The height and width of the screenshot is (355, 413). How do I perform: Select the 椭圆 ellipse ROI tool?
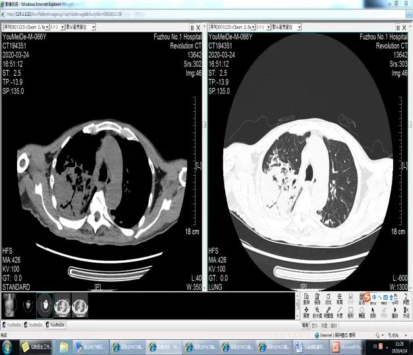(x=362, y=312)
